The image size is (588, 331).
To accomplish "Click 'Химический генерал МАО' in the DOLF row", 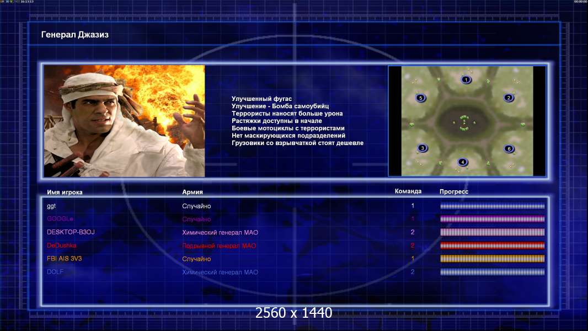I will 220,272.
